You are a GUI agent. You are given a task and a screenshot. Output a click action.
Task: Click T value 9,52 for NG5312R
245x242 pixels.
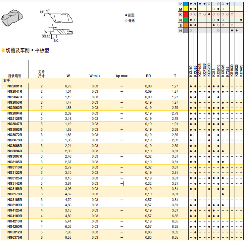pyautogui.click(x=175, y=232)
